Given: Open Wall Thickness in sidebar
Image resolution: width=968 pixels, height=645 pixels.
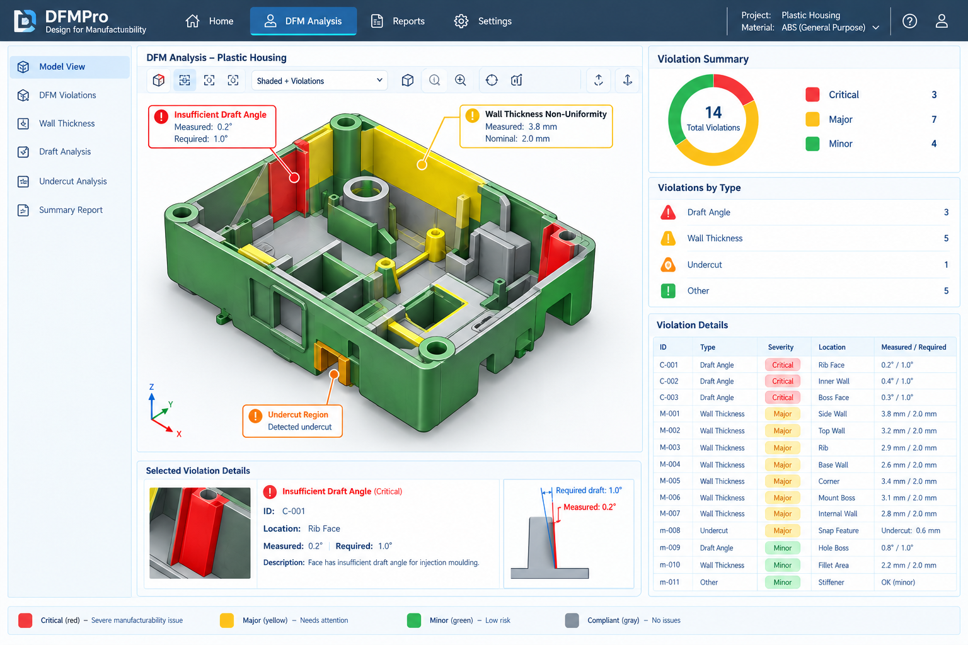Looking at the screenshot, I should coord(69,123).
